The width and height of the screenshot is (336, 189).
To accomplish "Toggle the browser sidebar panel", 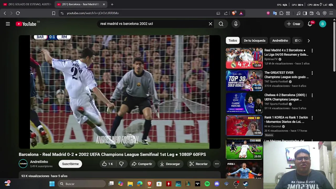I will [305, 13].
